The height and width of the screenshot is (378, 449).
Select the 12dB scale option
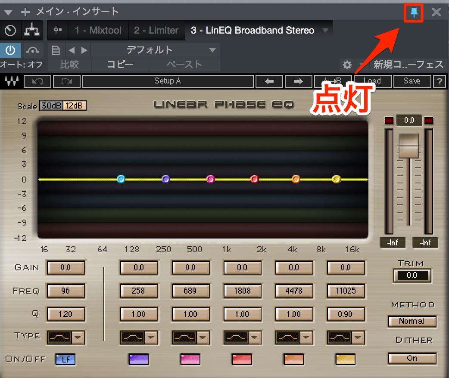click(x=75, y=105)
